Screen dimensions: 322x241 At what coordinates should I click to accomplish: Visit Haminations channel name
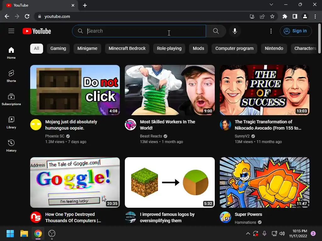coord(245,222)
